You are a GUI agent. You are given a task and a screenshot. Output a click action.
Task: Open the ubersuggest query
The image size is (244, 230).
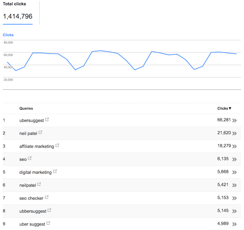(x=32, y=120)
